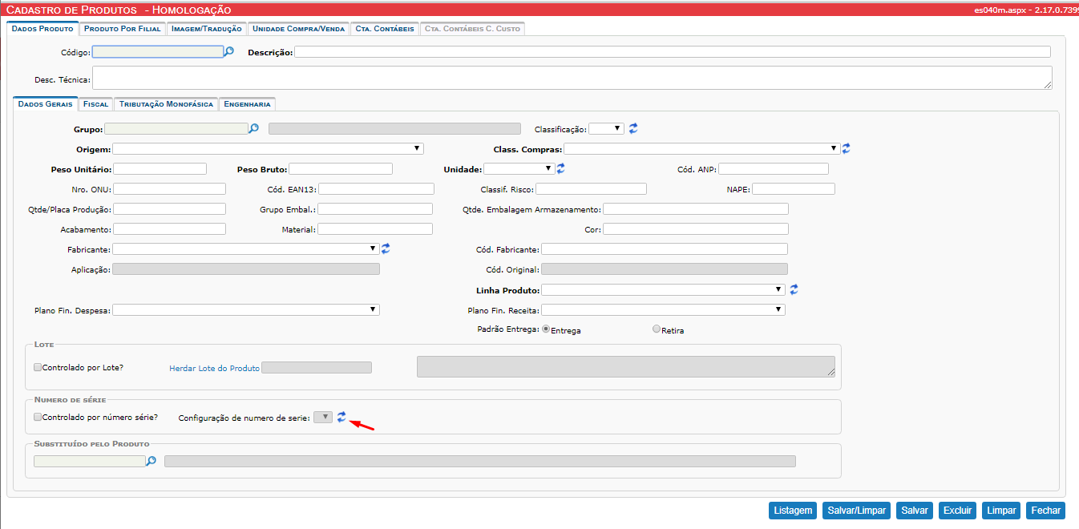Click into the Desc. Técnica text area

tap(572, 78)
